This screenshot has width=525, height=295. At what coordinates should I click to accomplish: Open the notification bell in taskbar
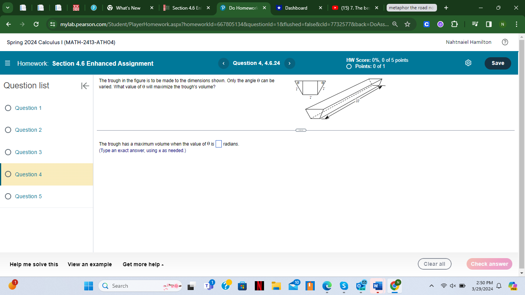(498, 286)
